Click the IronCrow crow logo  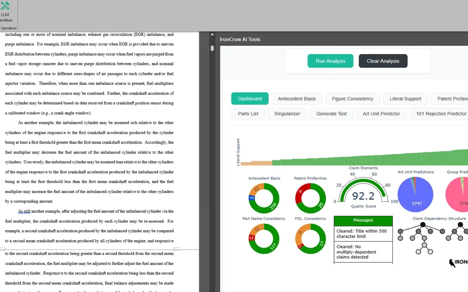click(452, 263)
